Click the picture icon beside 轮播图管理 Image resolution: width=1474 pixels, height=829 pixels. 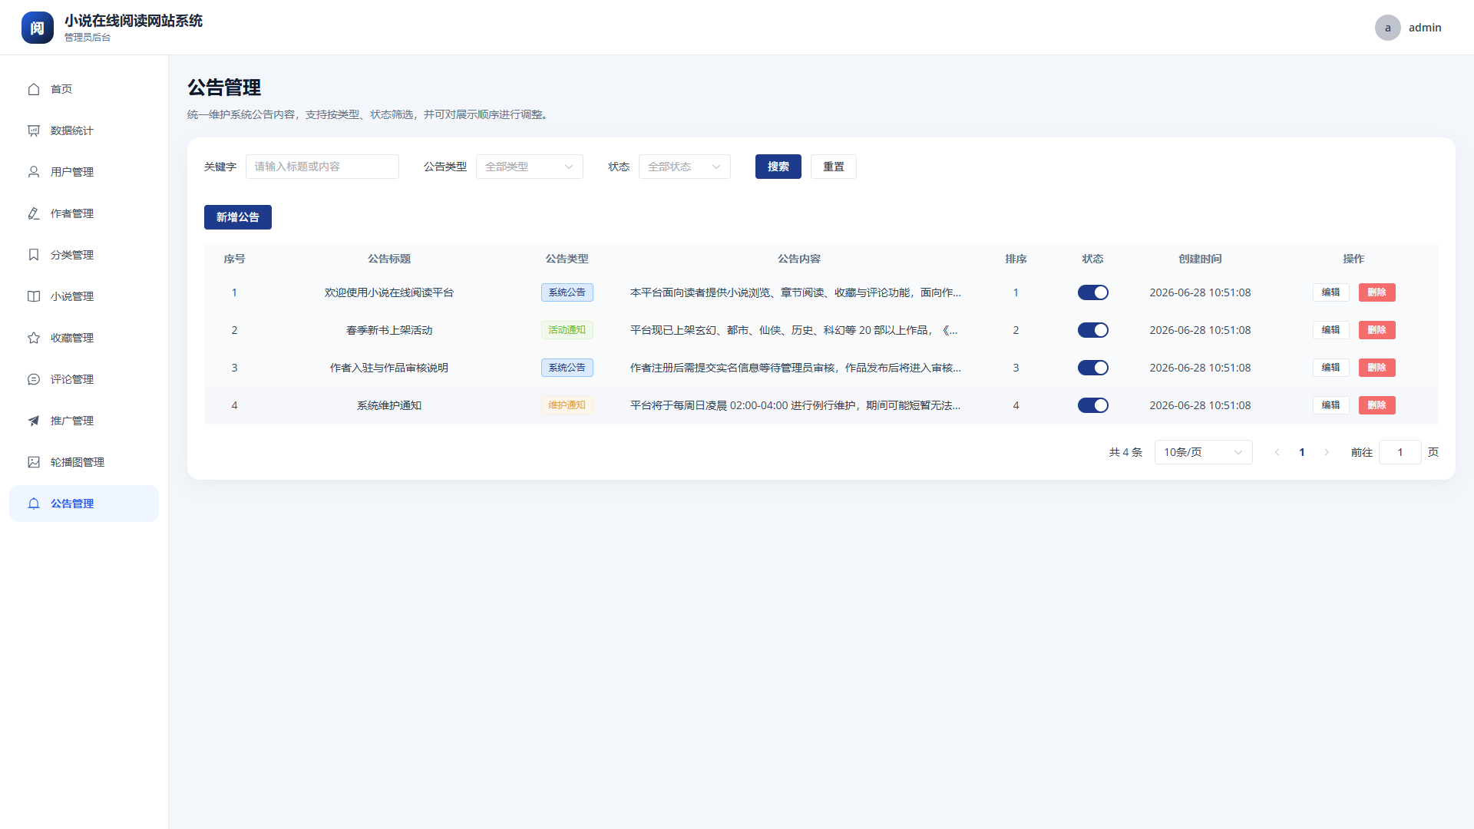(34, 462)
